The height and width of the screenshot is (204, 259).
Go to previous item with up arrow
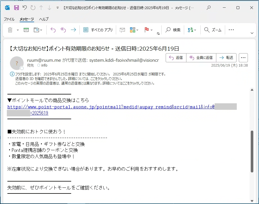pyautogui.click(x=41, y=8)
